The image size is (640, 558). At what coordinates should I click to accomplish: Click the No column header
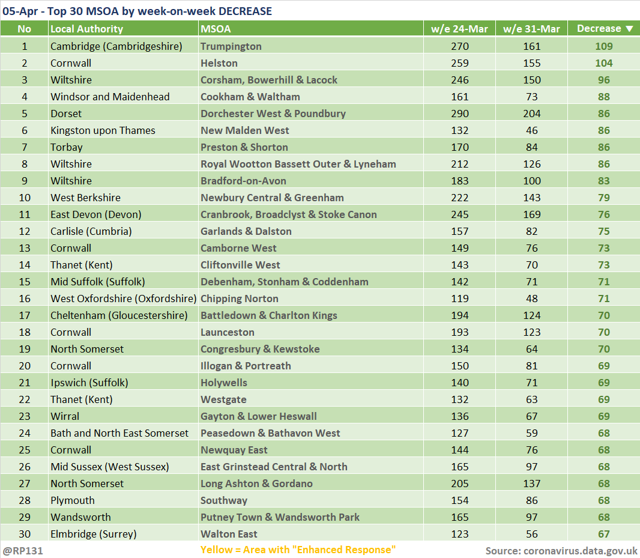click(24, 29)
